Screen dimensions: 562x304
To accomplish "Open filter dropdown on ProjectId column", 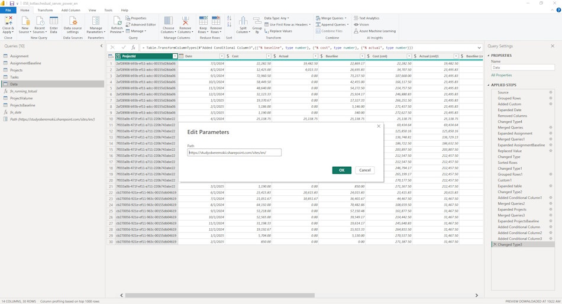I will 175,56.
